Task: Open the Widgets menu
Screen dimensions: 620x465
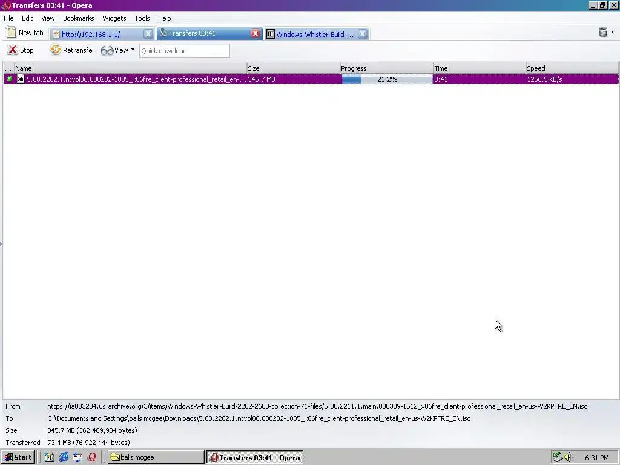Action: click(114, 18)
